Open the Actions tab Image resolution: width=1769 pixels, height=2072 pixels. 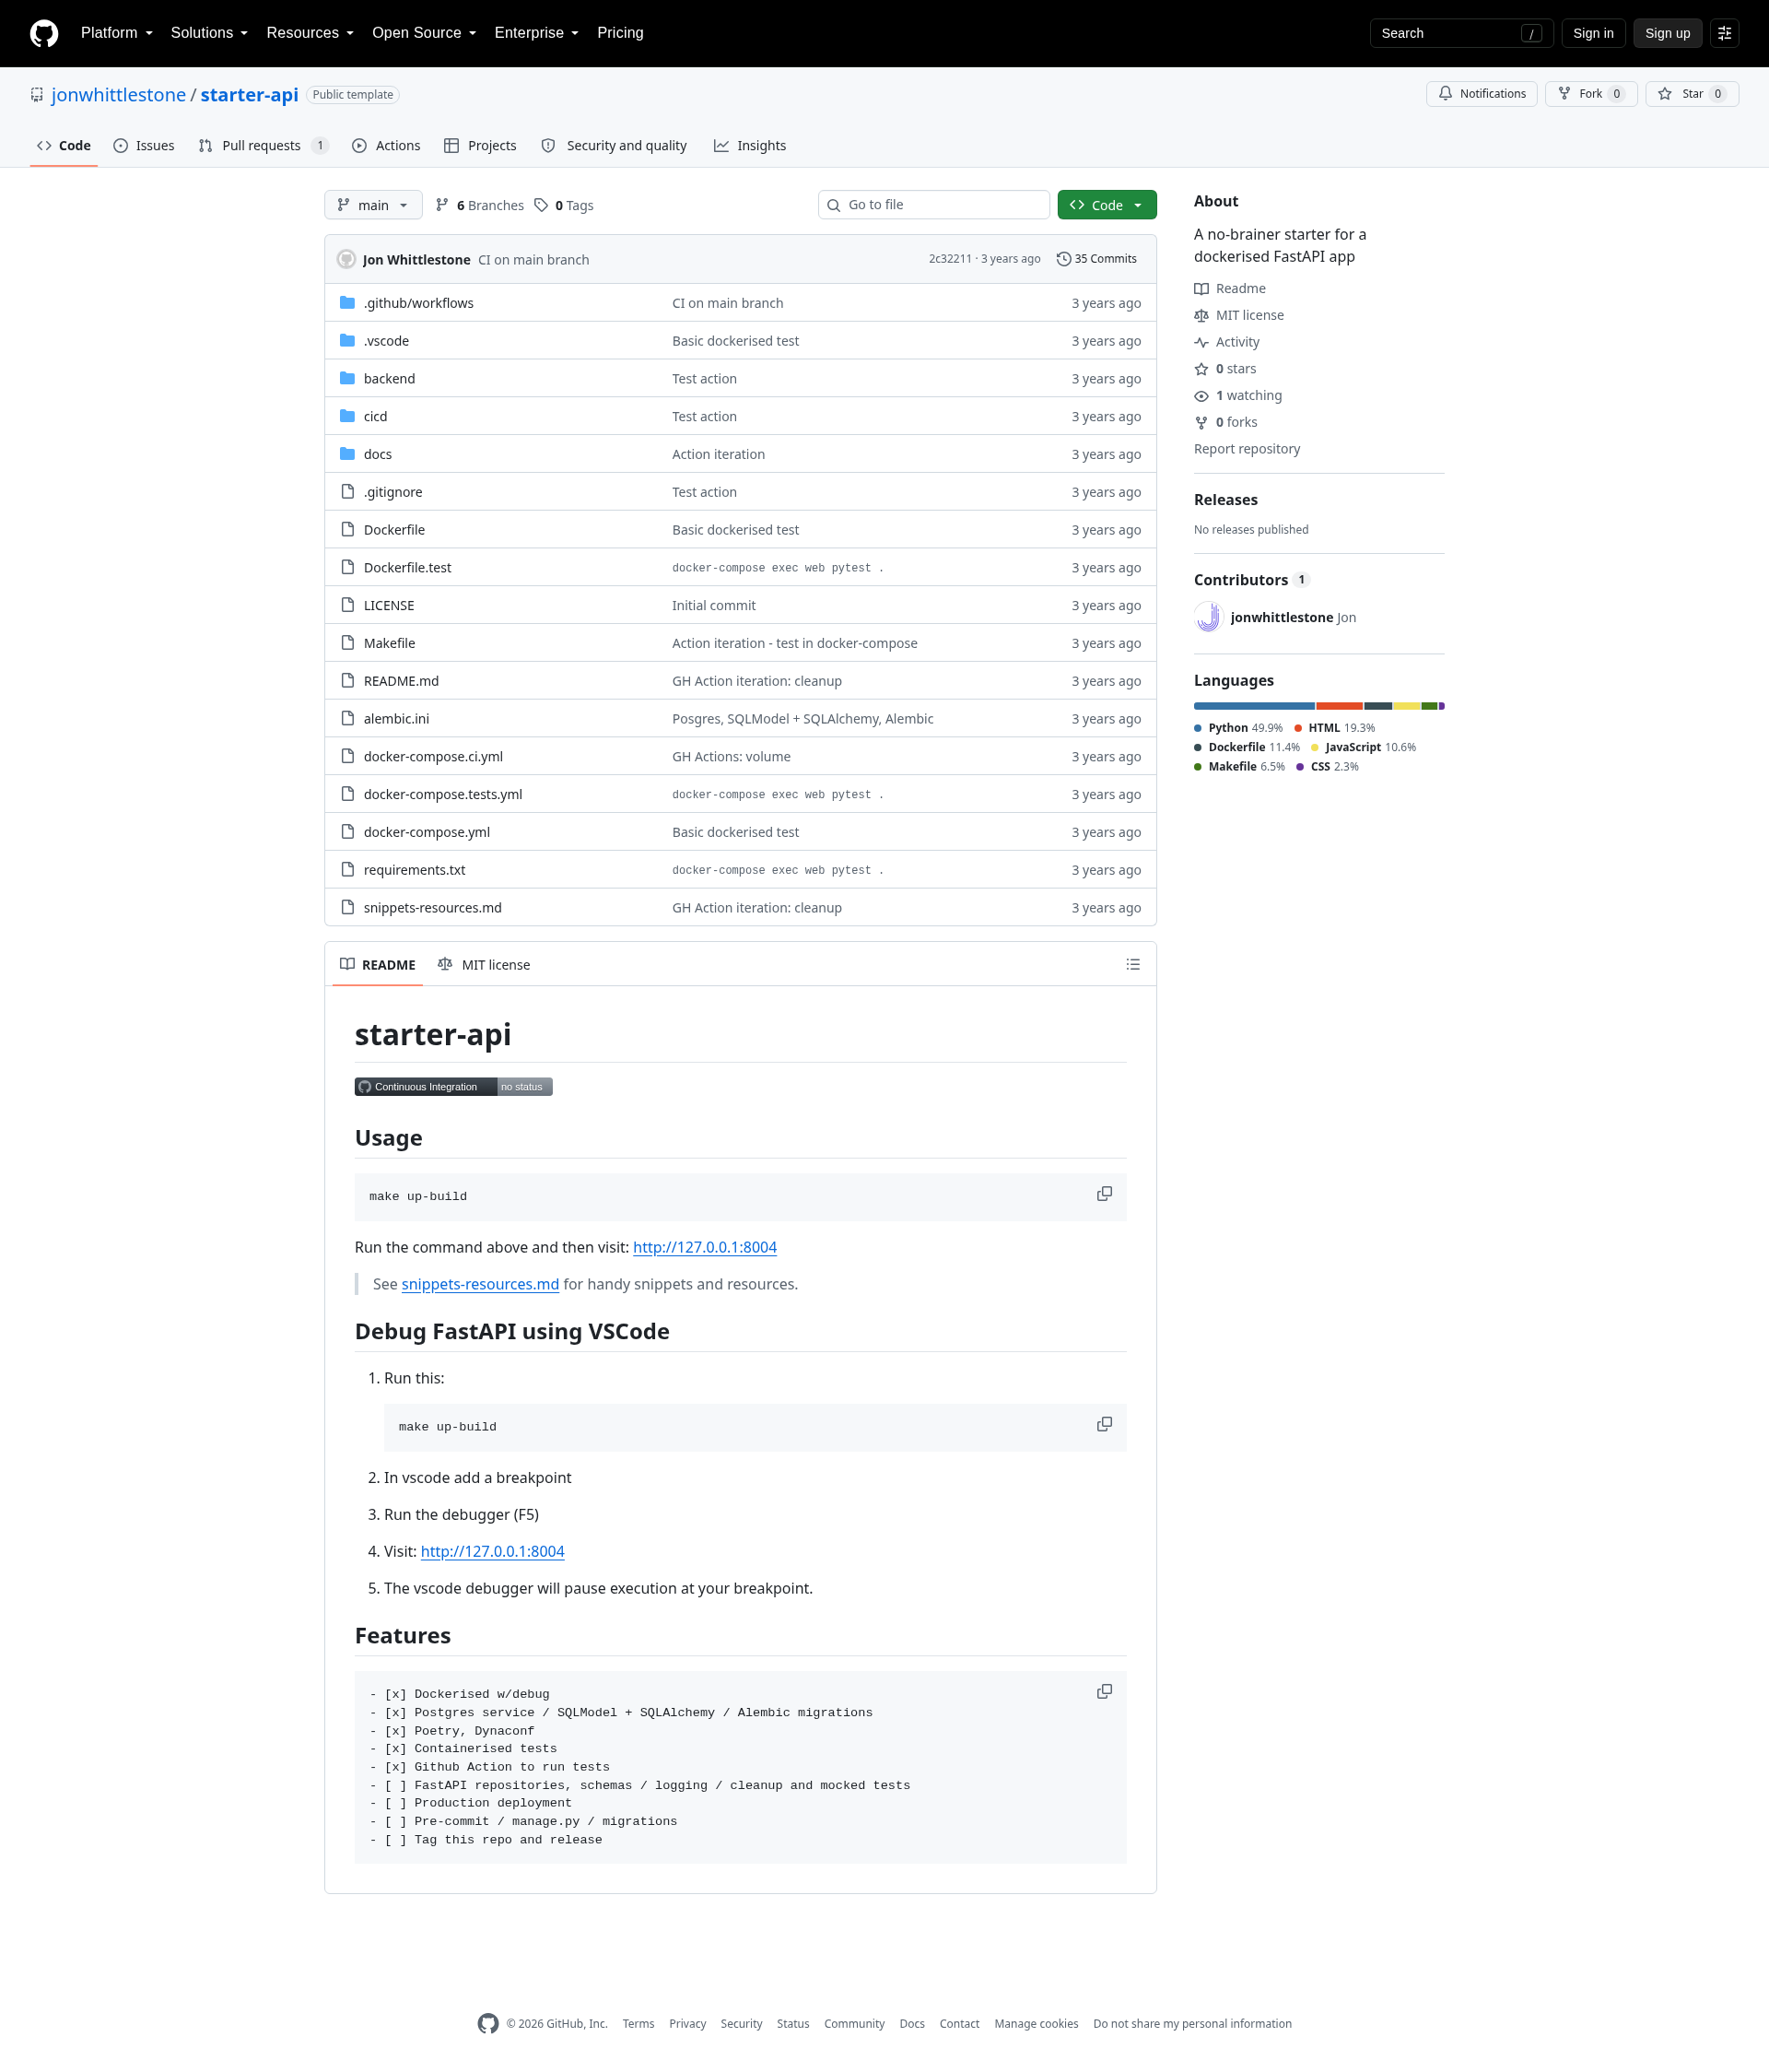coord(386,146)
